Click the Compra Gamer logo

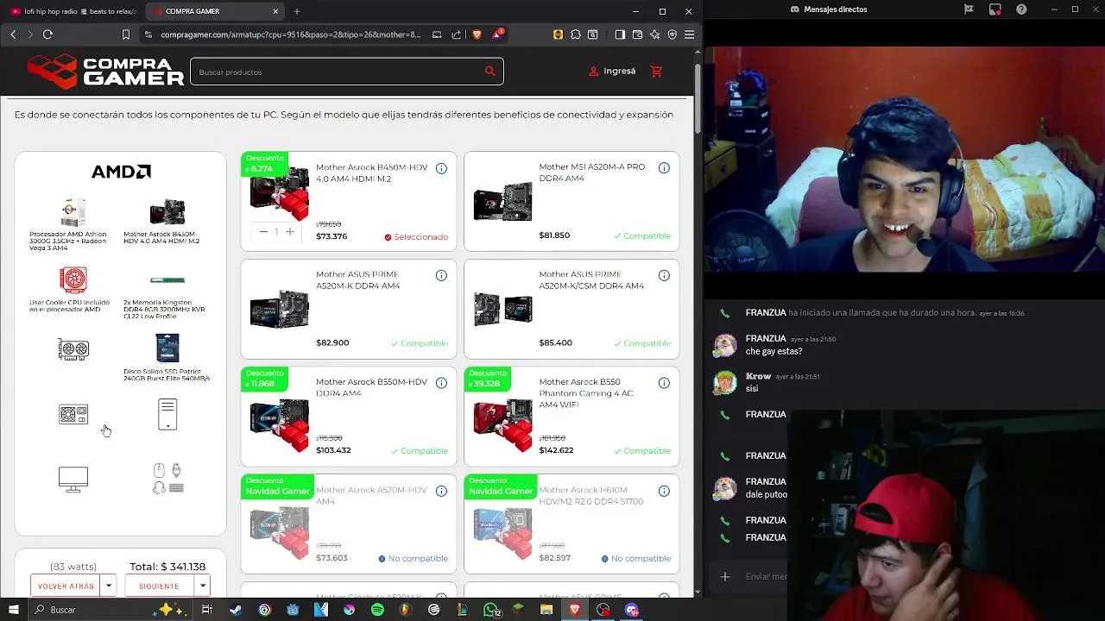[x=105, y=72]
